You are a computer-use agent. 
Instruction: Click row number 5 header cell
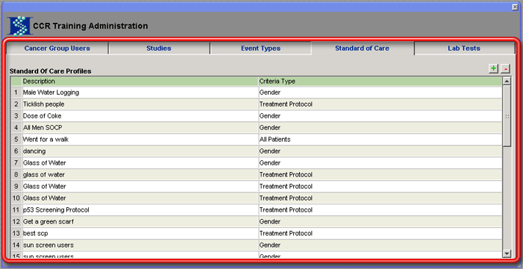click(16, 140)
